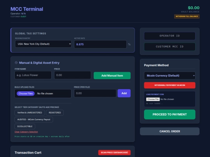The height and width of the screenshot is (157, 210).
Task: Click Scan Price (QR/Barcode) button
Action: click(114, 153)
